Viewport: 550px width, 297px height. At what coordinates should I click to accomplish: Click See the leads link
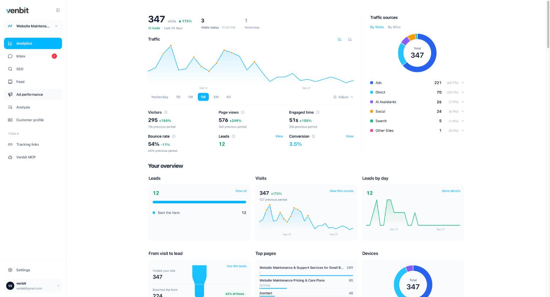237,266
